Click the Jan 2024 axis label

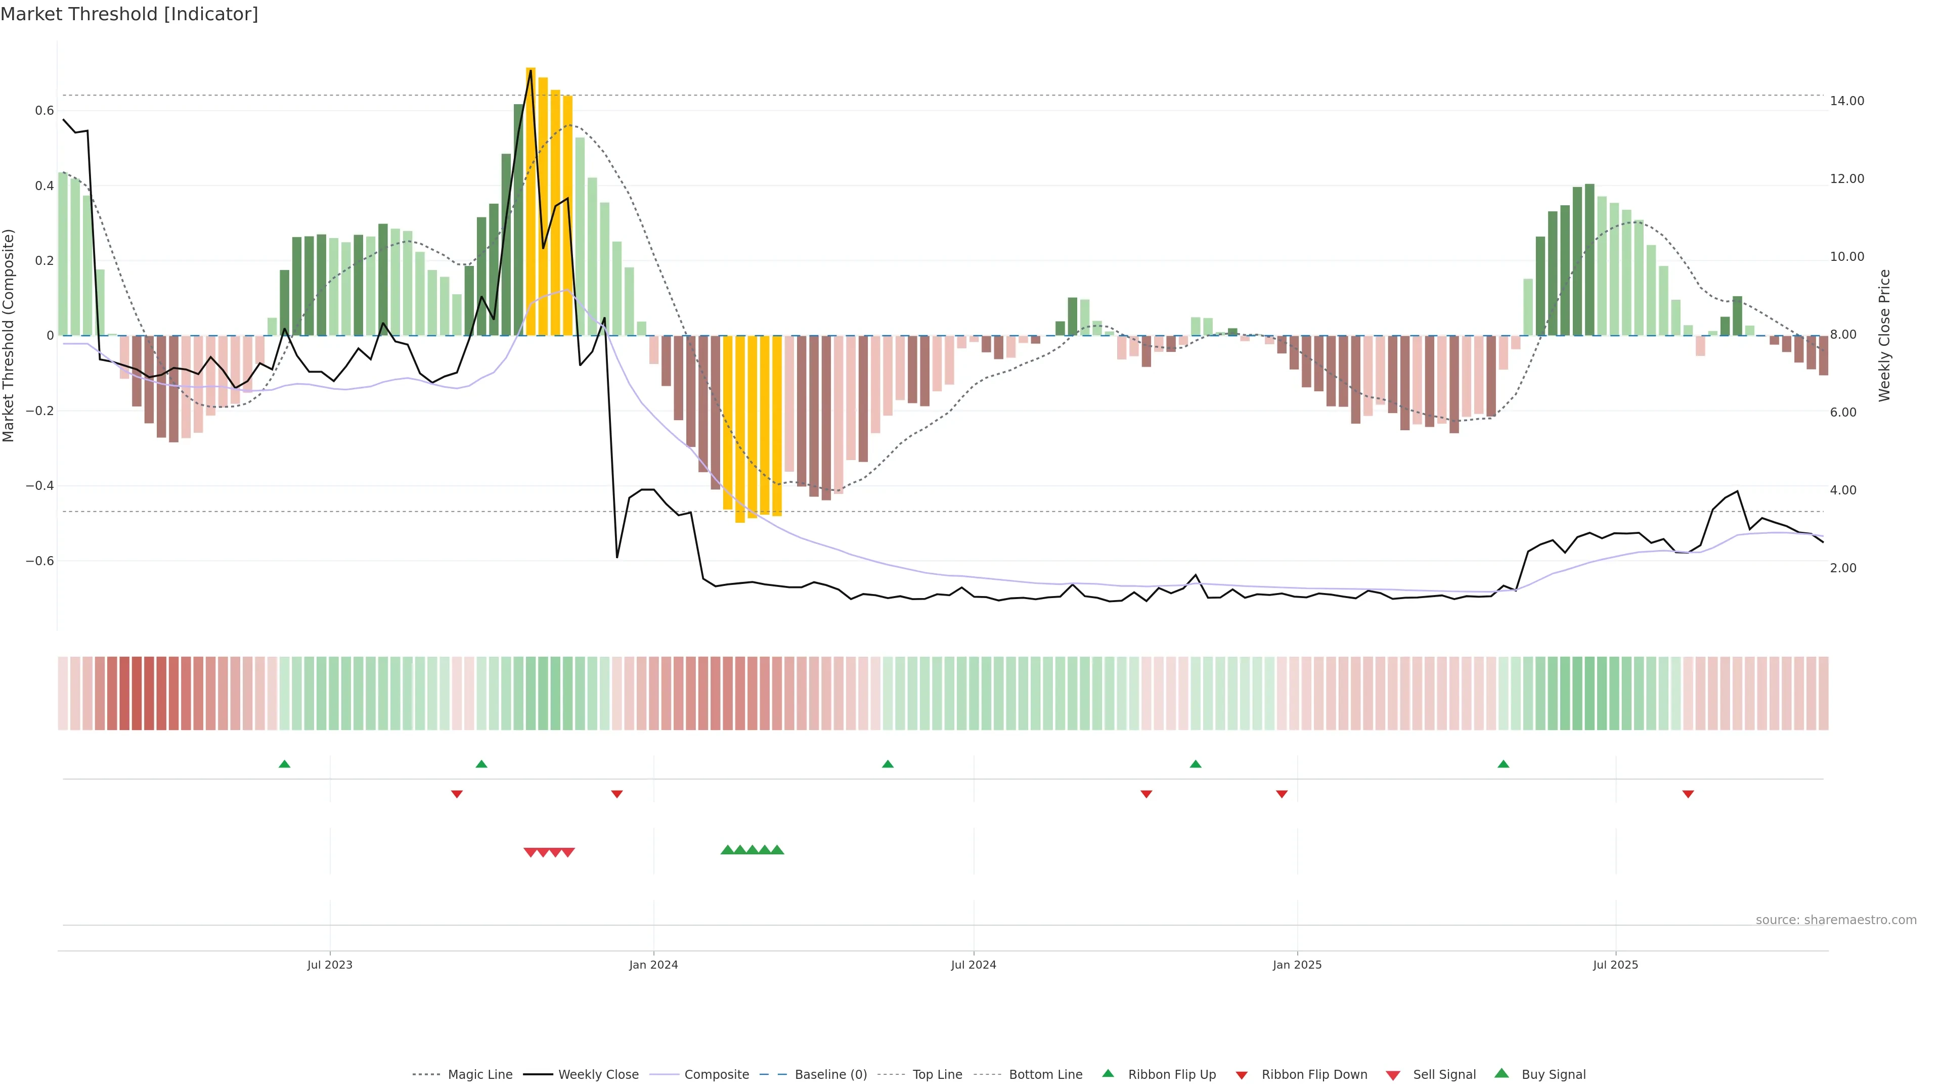[653, 965]
